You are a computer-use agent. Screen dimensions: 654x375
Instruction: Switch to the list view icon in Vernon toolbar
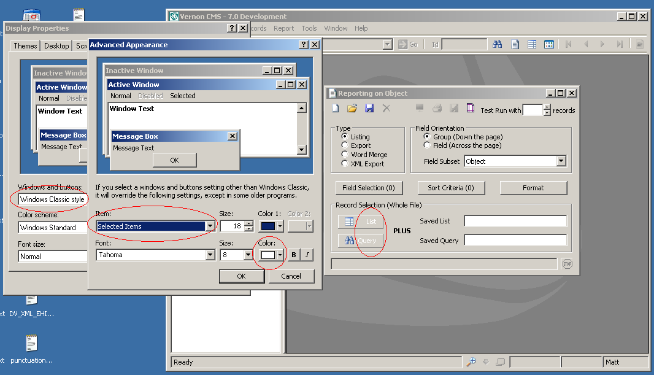(x=532, y=44)
